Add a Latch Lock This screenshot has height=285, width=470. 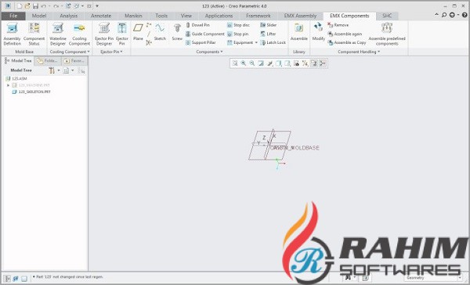273,42
